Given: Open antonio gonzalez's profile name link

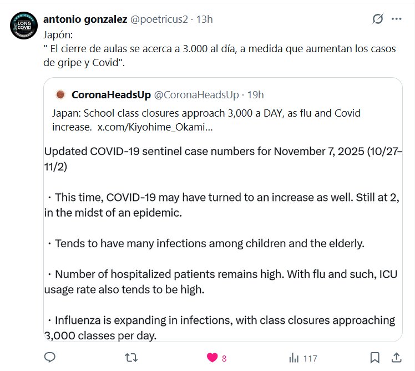Looking at the screenshot, I should tap(84, 19).
